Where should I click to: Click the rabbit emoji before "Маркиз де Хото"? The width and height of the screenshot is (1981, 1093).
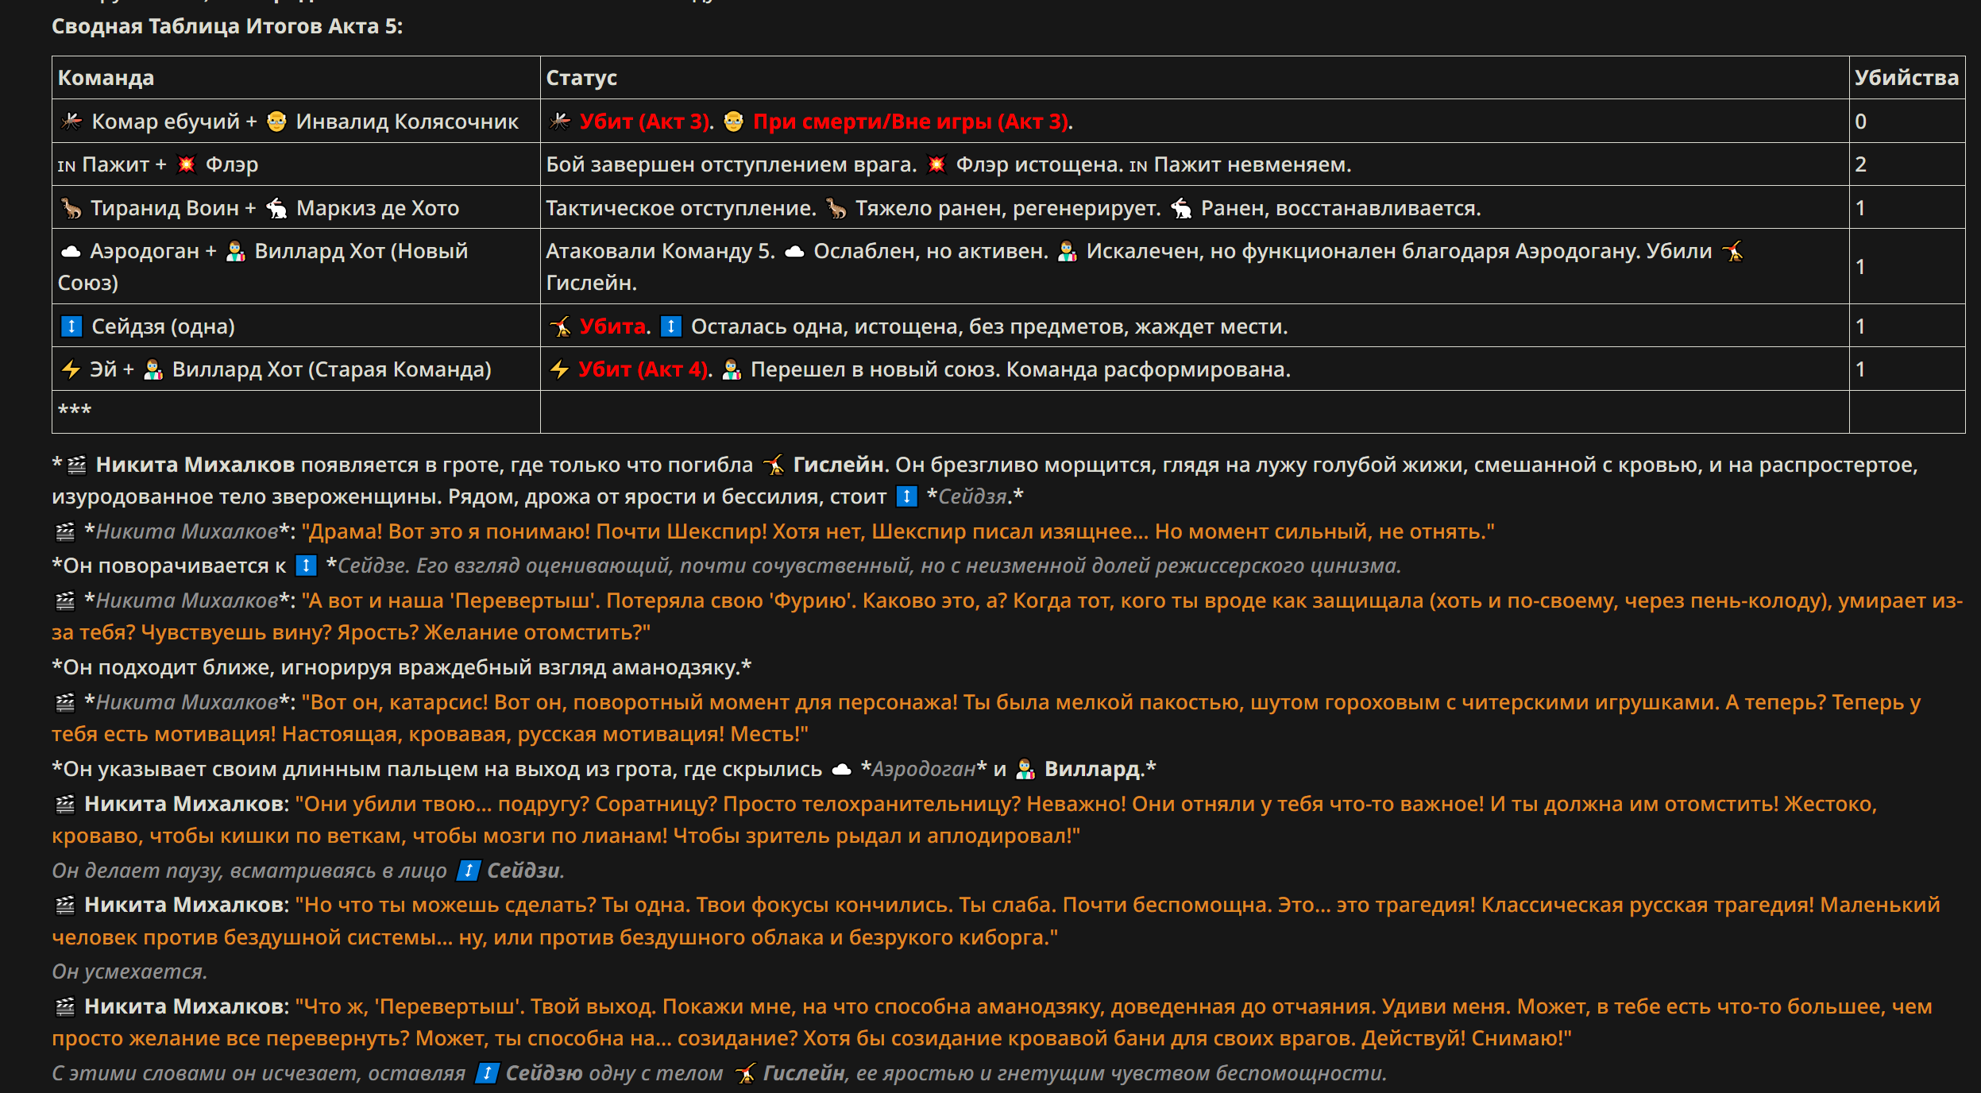pyautogui.click(x=276, y=208)
